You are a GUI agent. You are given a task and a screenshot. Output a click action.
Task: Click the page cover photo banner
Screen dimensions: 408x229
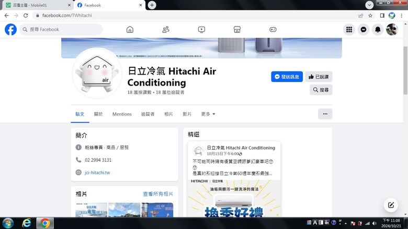(201, 48)
